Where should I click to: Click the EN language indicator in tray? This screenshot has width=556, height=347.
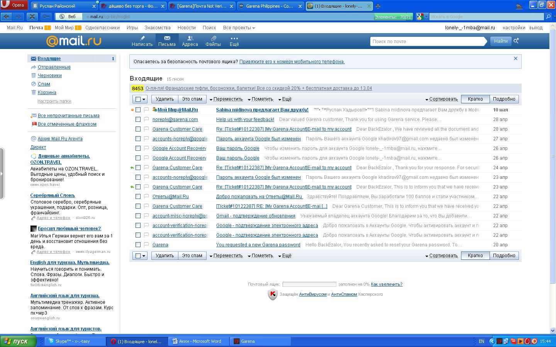tap(481, 341)
